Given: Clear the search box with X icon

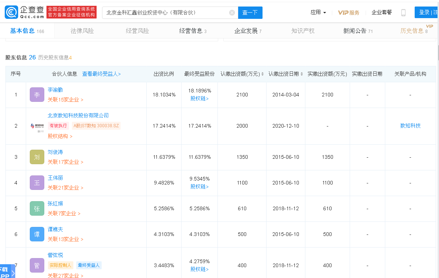Looking at the screenshot, I should (x=232, y=13).
